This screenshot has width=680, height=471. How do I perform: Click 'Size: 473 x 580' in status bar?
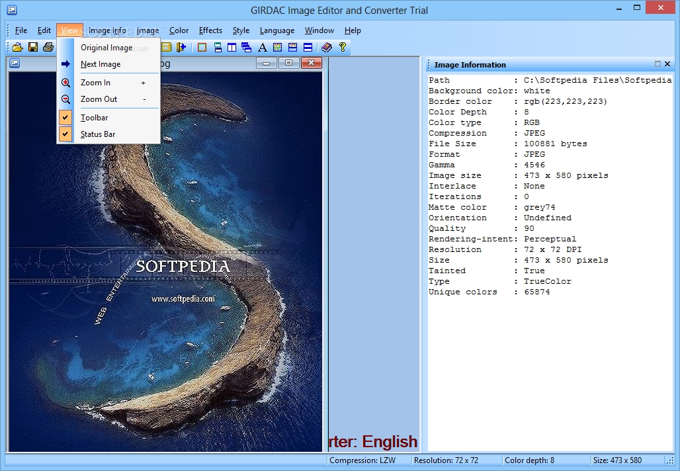tap(618, 460)
